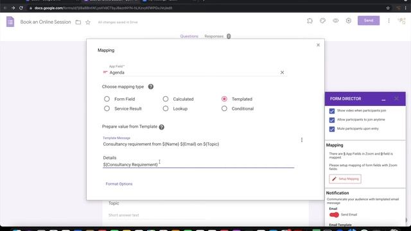Viewport: 411px width, 231px height.
Task: Toggle the Send Email switch
Action: point(334,215)
